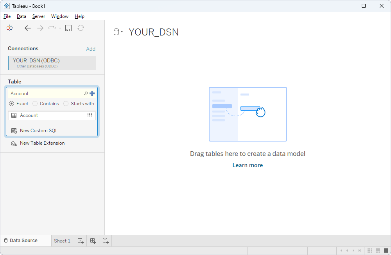Click the database cylinder icon beside YOUR_DSN

click(116, 32)
